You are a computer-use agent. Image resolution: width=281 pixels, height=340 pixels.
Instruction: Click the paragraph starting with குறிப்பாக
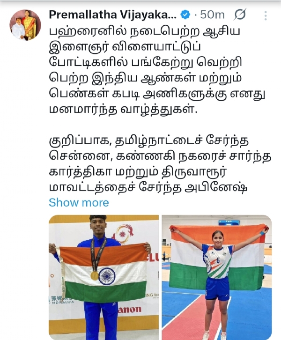pyautogui.click(x=160, y=164)
